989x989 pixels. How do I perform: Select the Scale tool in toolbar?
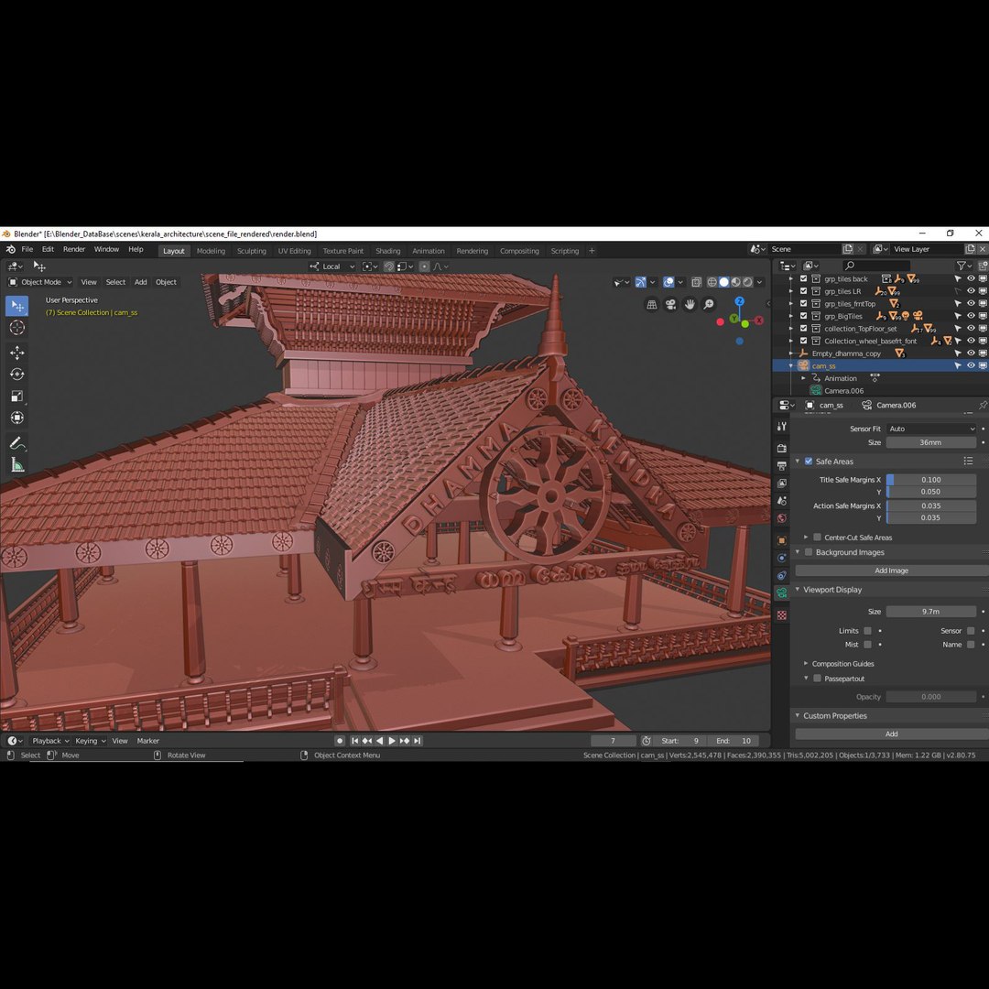(x=17, y=397)
